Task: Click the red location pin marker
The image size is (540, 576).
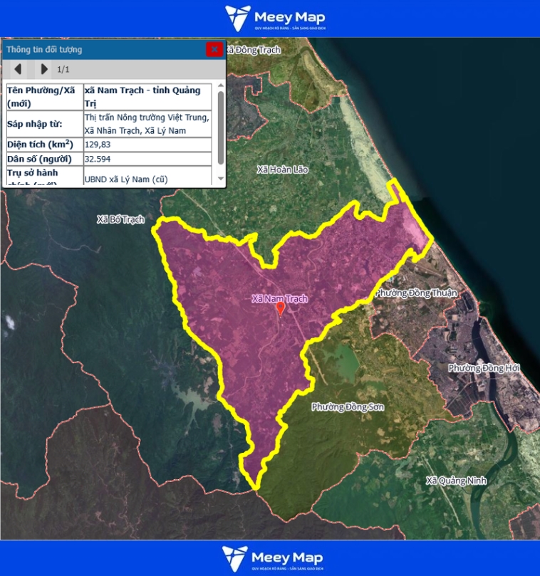Action: pos(280,308)
